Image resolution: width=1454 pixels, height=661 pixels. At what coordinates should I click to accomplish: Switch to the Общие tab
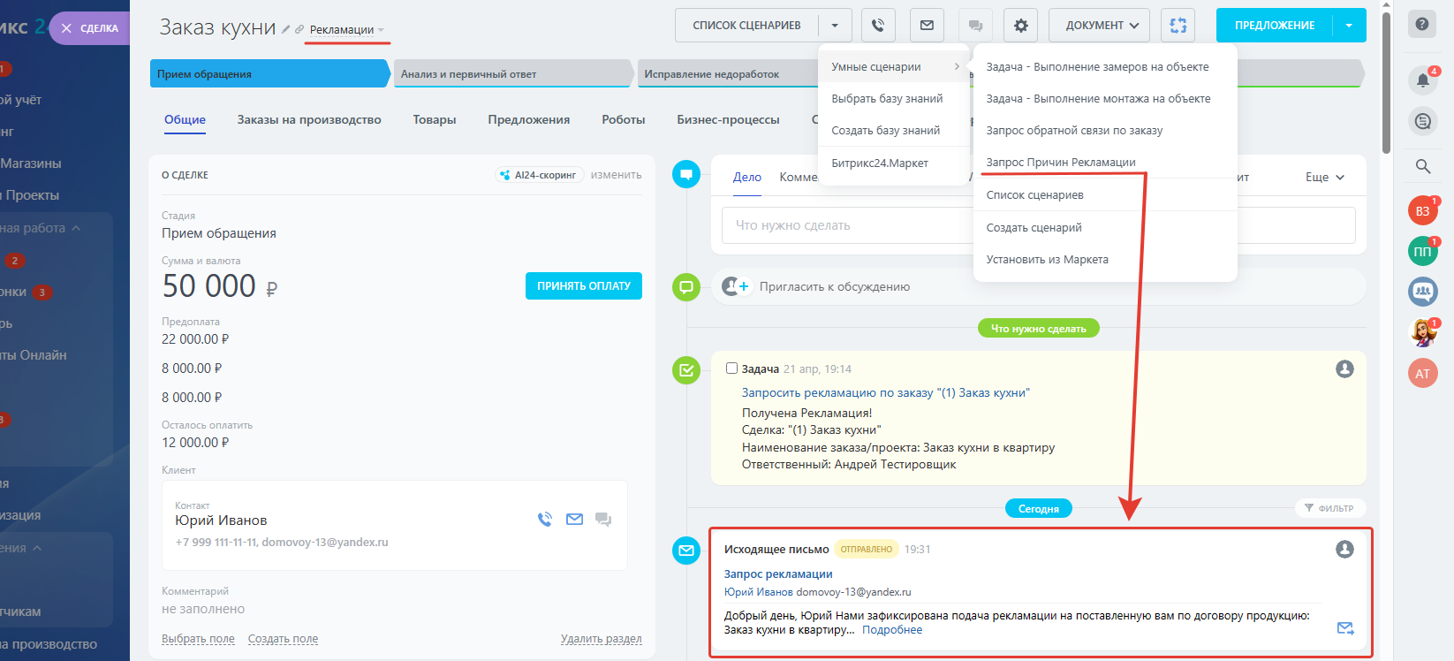pyautogui.click(x=185, y=120)
